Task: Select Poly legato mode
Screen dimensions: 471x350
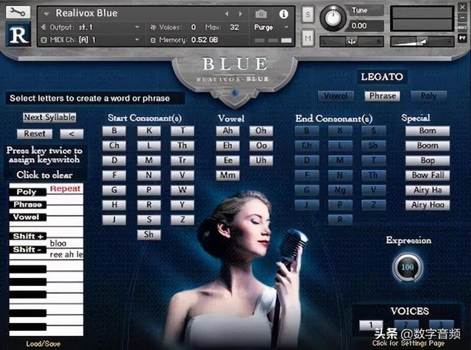Action: [428, 96]
